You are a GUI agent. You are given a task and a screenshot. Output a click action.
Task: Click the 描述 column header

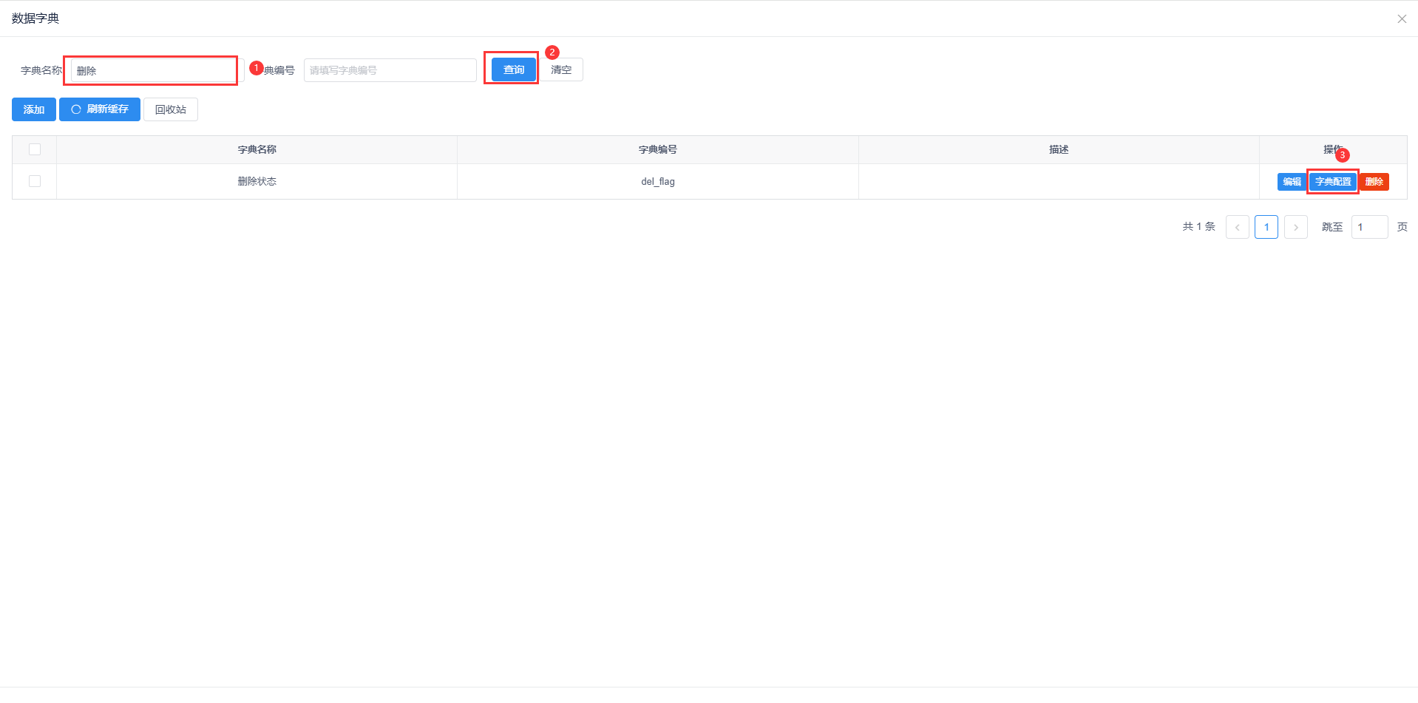pyautogui.click(x=1059, y=149)
